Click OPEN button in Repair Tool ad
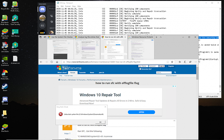The height and width of the screenshot is (140, 224). [x=142, y=112]
